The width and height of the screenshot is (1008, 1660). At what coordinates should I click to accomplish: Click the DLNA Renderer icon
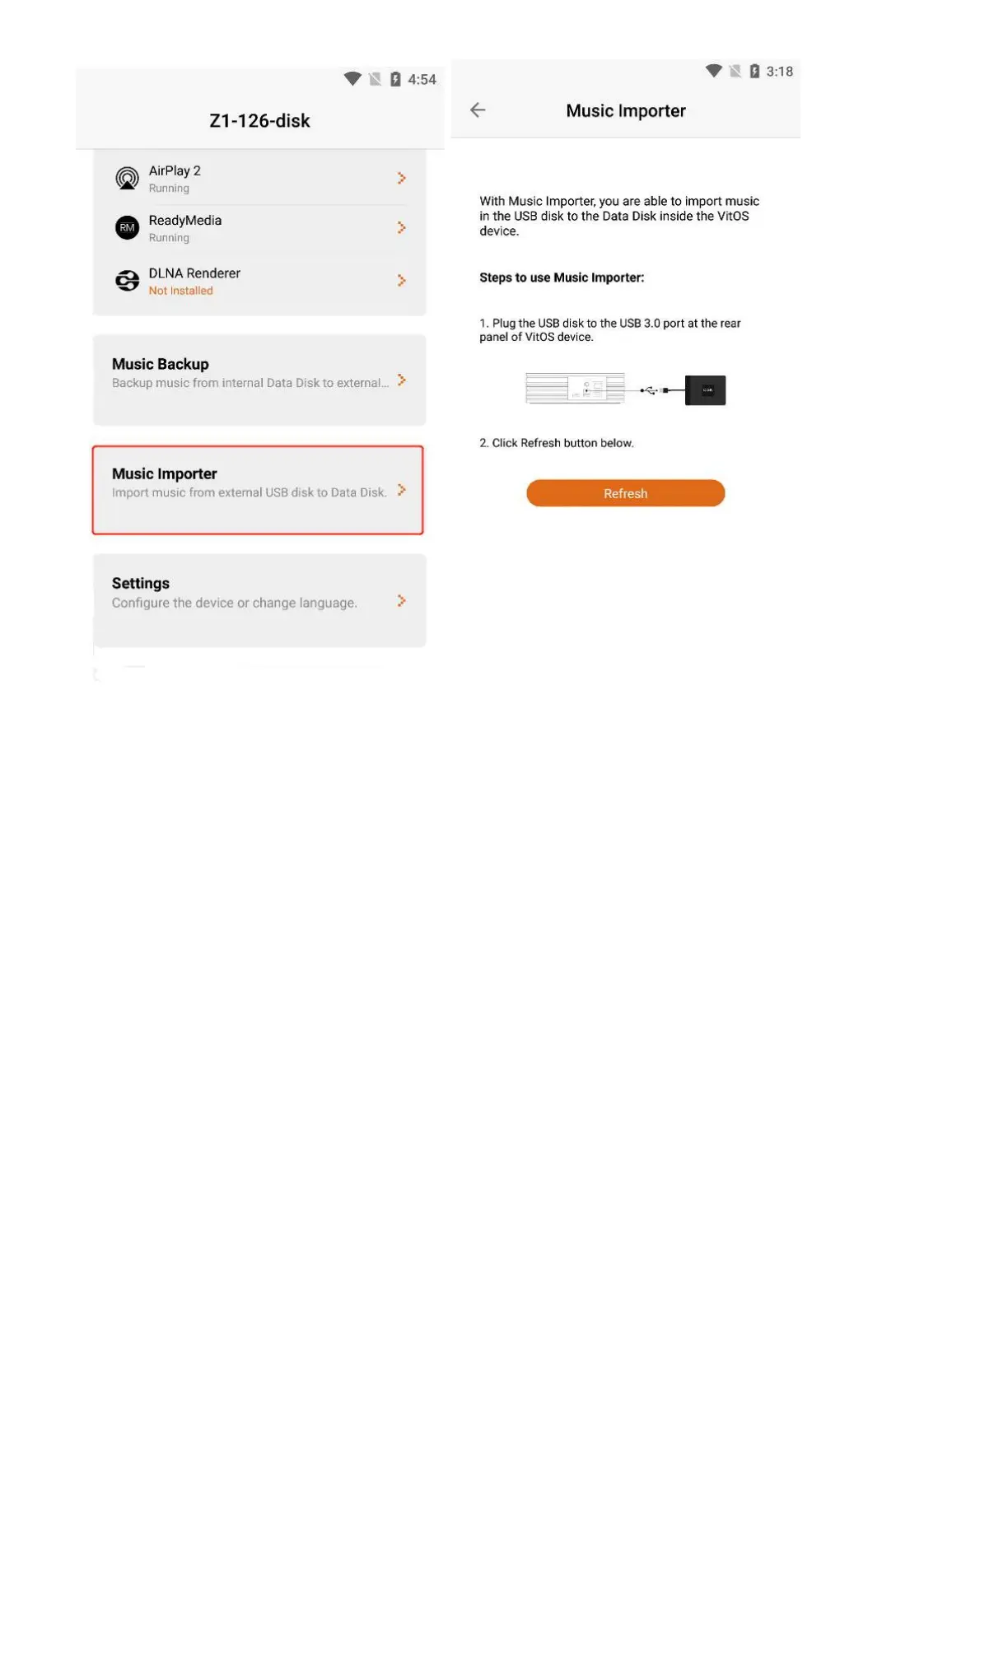pos(127,281)
